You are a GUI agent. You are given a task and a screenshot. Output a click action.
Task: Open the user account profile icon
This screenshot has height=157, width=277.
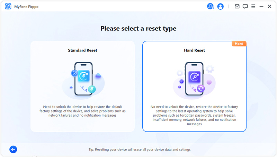coord(220,7)
